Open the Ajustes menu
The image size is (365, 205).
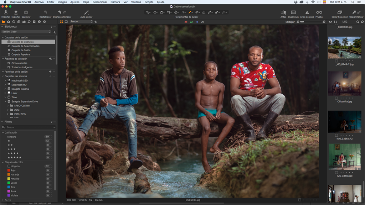point(75,2)
